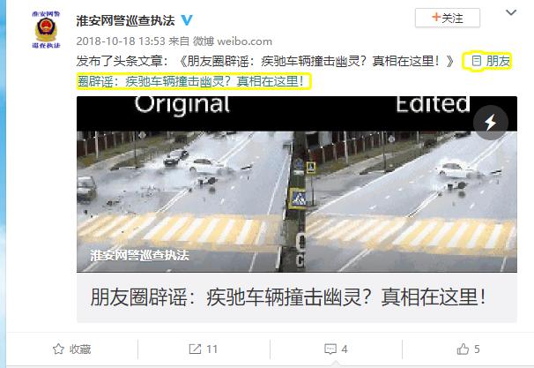
Task: Click the blue verified V badge
Action: [x=187, y=19]
